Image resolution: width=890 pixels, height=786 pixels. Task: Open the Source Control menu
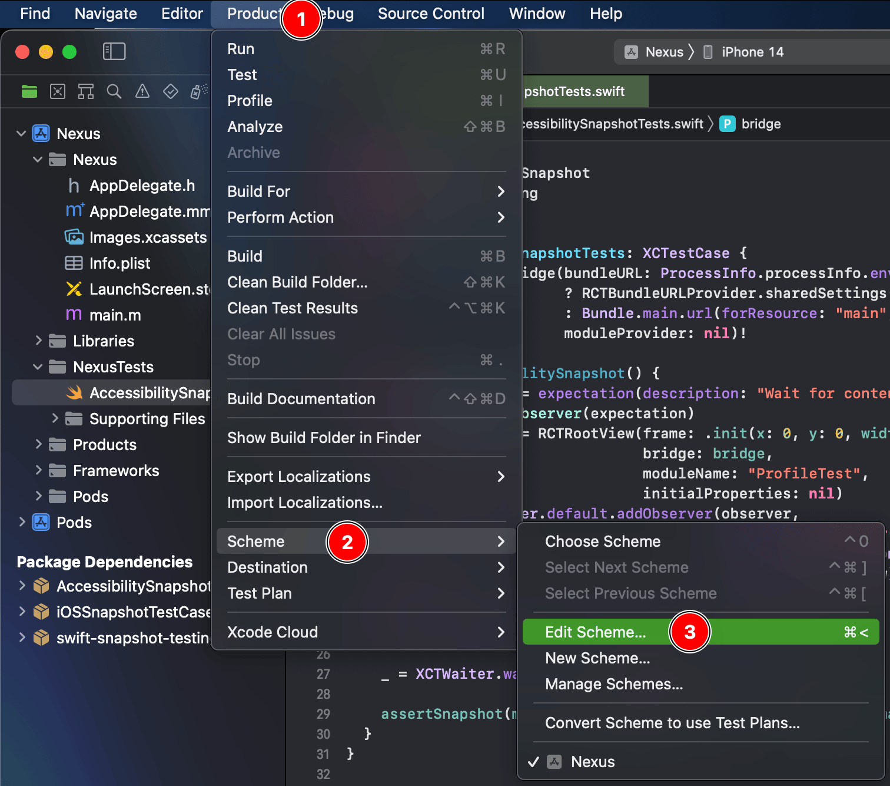pyautogui.click(x=431, y=14)
